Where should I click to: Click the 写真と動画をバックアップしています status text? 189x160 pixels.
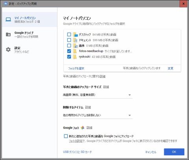click(x=142, y=68)
